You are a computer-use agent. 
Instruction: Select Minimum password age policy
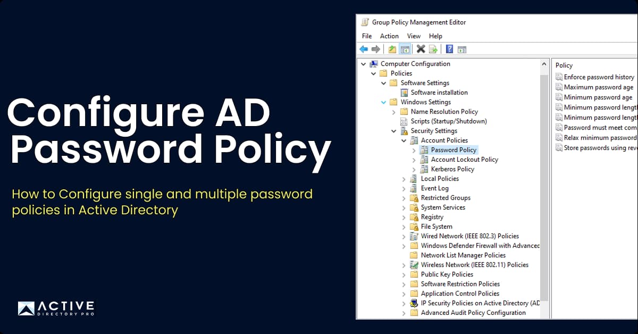tap(598, 97)
